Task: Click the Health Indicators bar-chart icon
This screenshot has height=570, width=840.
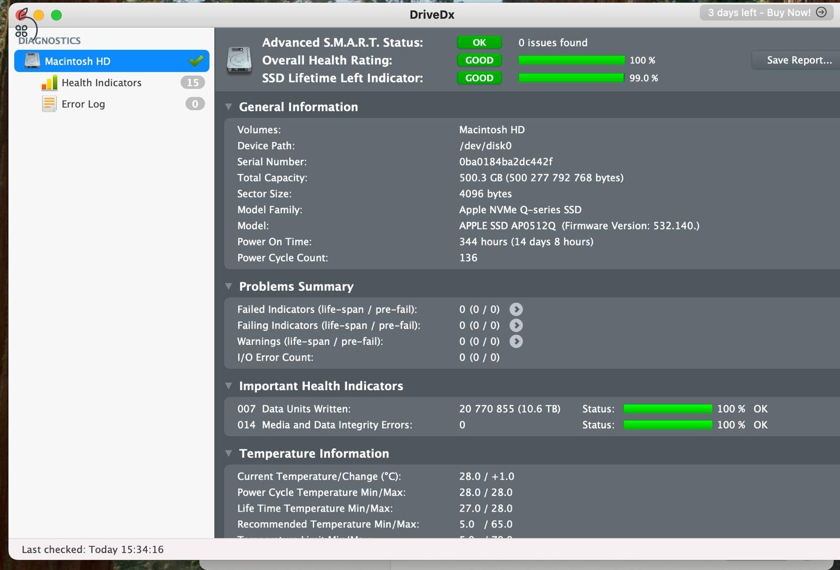Action: [49, 82]
